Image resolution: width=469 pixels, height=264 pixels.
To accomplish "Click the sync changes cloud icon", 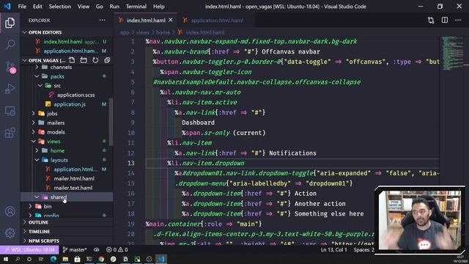I will coord(96,249).
